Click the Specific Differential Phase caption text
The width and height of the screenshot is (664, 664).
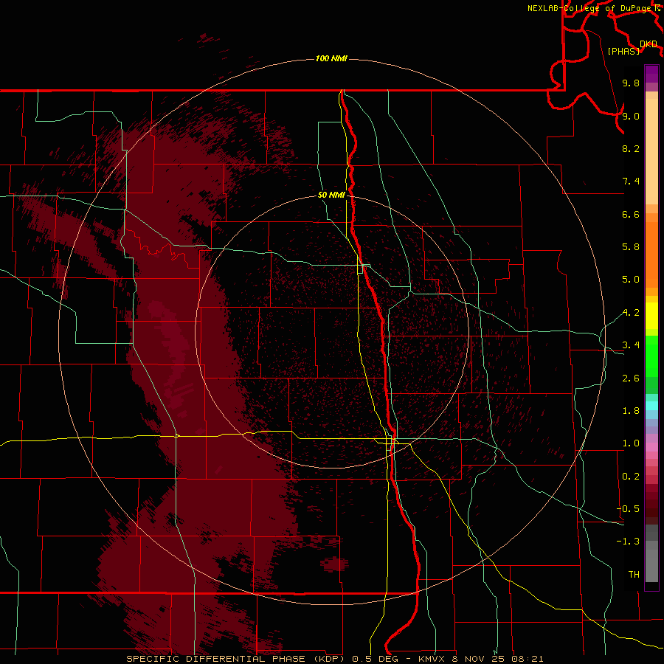pos(334,659)
